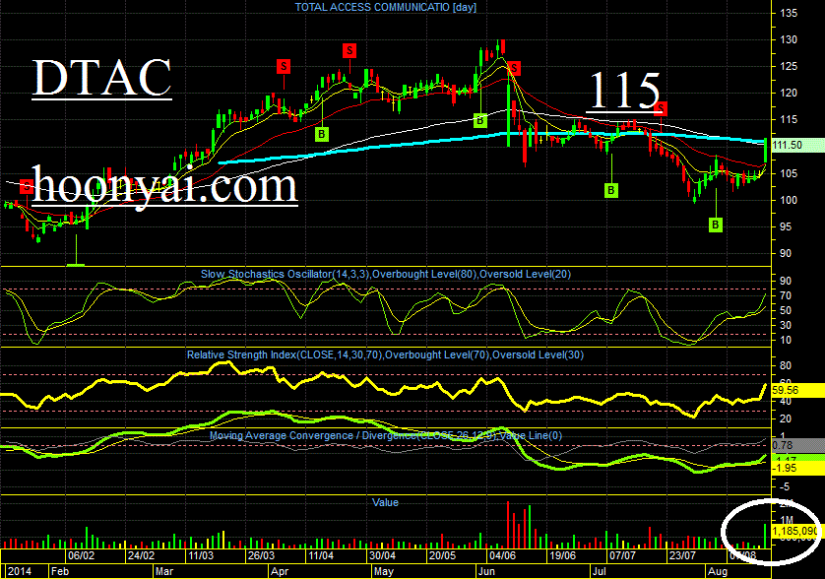Click the S marker after the June peak

point(514,68)
